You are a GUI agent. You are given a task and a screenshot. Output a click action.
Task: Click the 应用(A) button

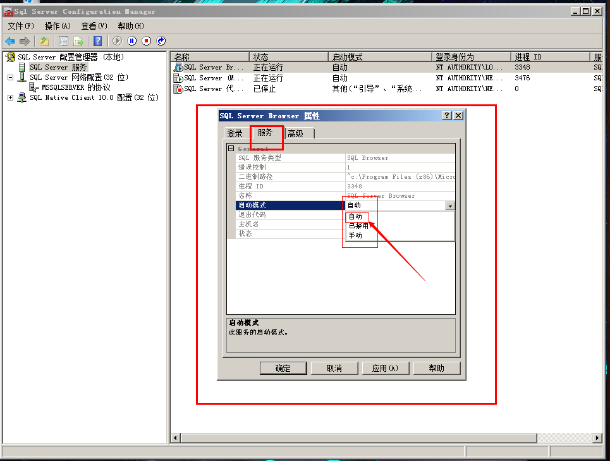click(385, 369)
